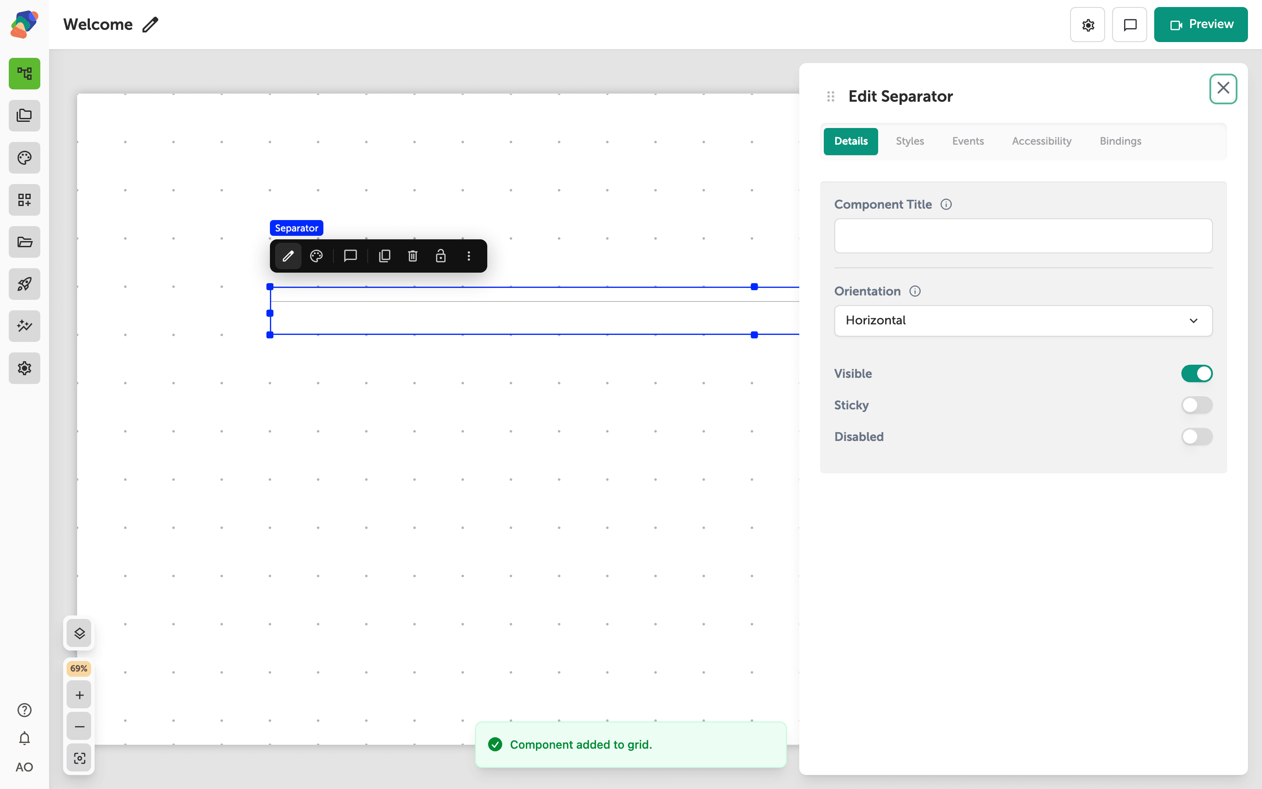1262x789 pixels.
Task: Duplicate the Separator component
Action: 384,256
